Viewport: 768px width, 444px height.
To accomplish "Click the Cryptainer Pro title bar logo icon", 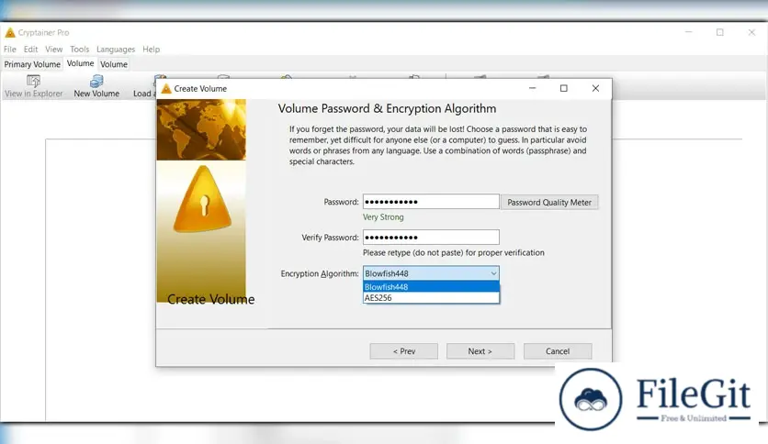I will [10, 33].
